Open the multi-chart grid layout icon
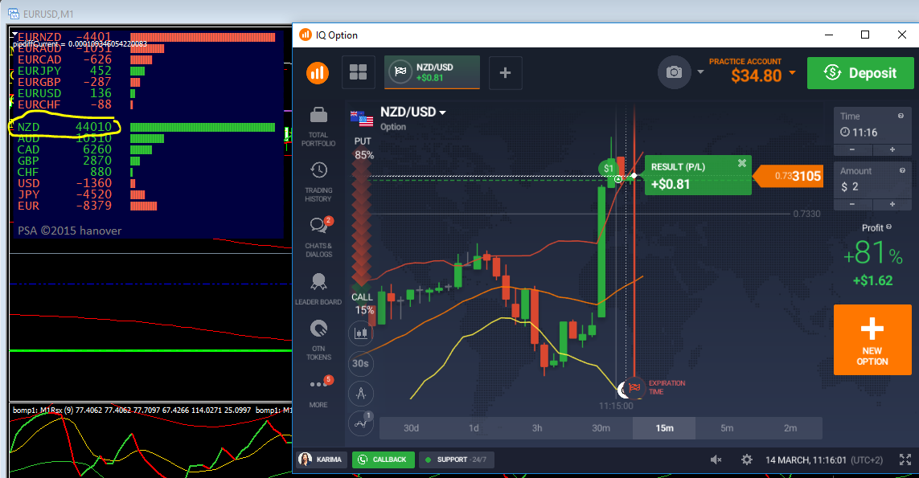Viewport: 919px width, 478px height. coord(358,72)
